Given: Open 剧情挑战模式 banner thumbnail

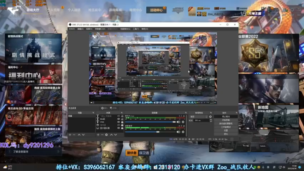Looking at the screenshot, I should click(x=33, y=48).
